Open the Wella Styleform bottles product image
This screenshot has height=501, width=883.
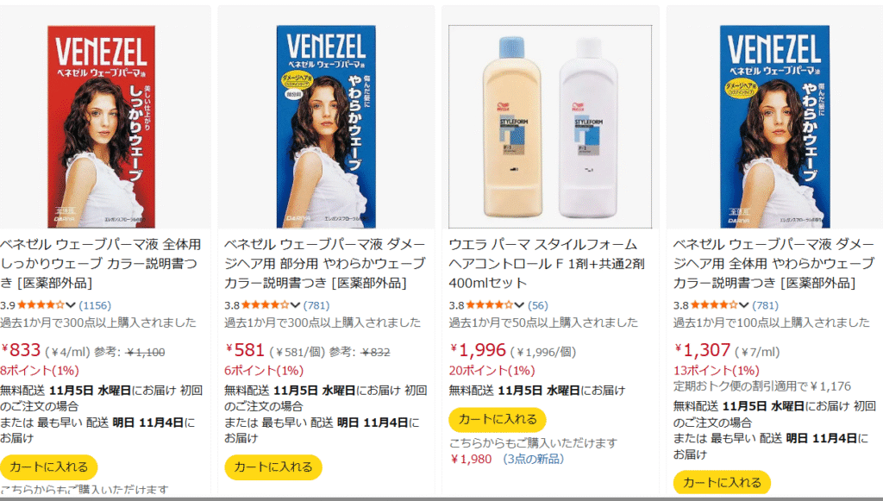point(550,126)
